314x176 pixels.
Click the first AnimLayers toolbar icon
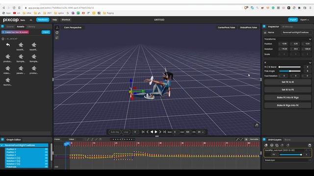click(x=266, y=145)
